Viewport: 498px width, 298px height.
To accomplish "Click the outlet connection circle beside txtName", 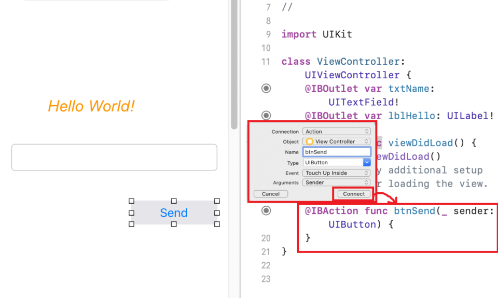I will click(x=266, y=88).
